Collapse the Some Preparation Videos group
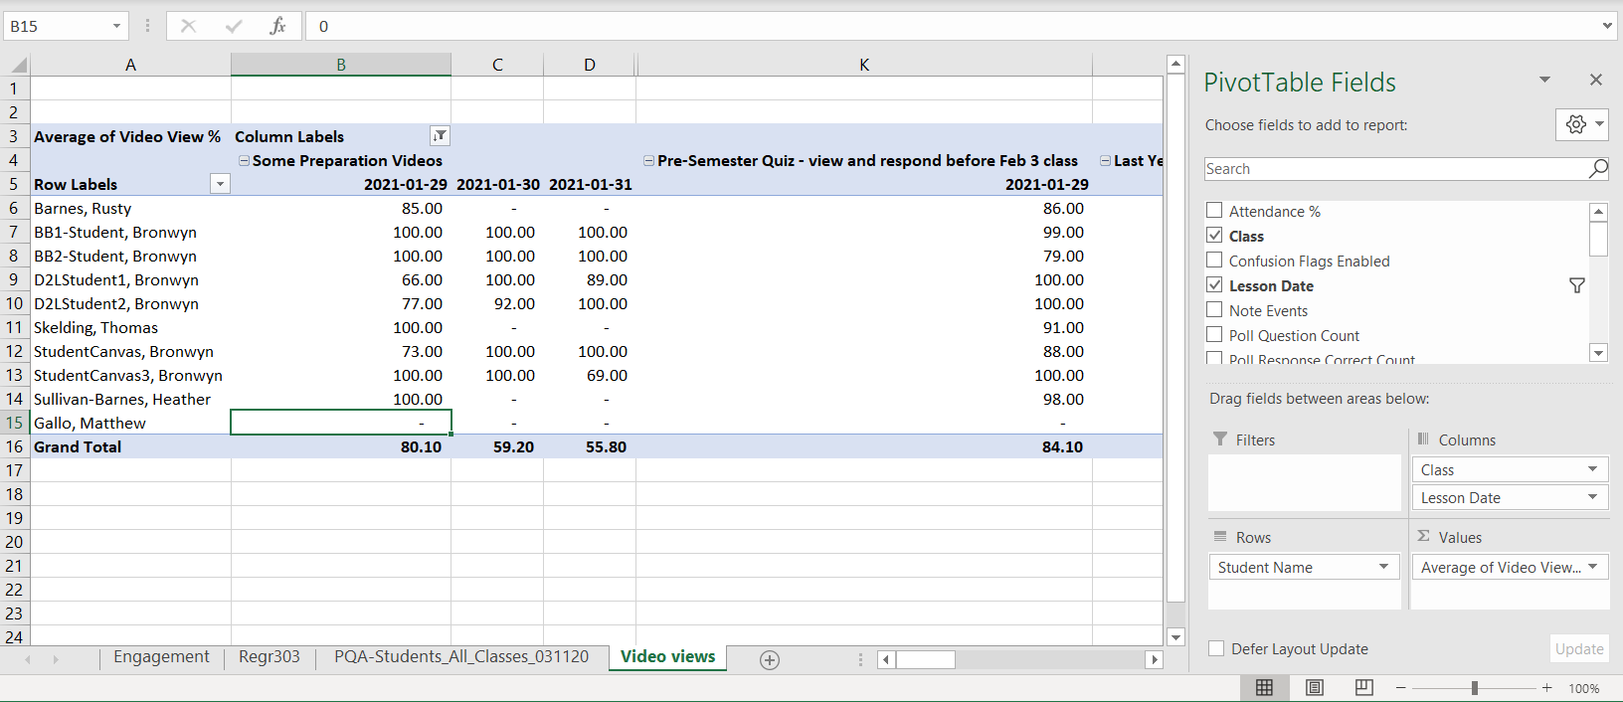1623x702 pixels. click(x=244, y=160)
